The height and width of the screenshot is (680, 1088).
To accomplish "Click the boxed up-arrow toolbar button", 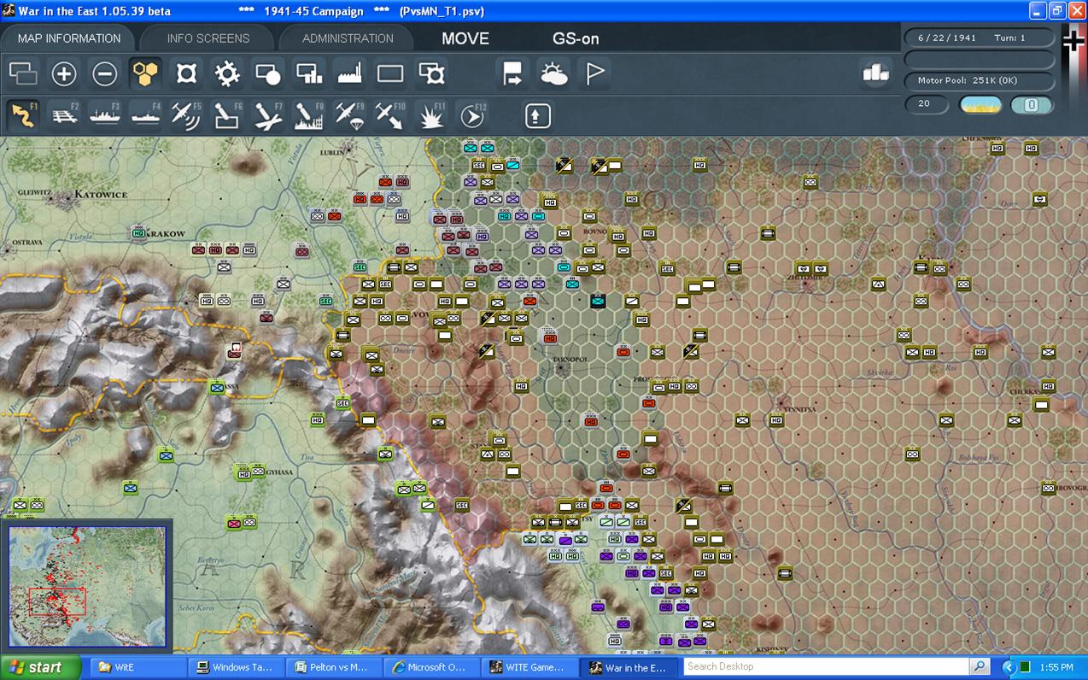I will [x=537, y=115].
